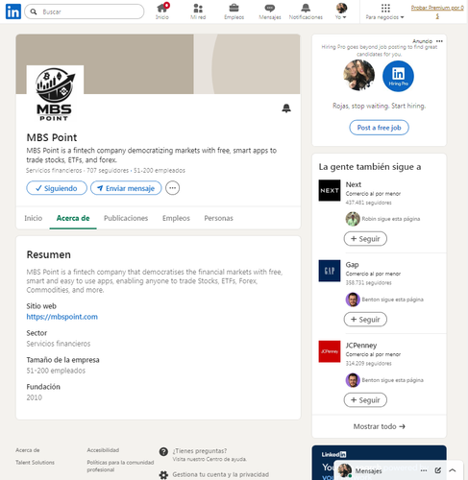Open the Mi red network icon
The height and width of the screenshot is (480, 468).
(198, 12)
